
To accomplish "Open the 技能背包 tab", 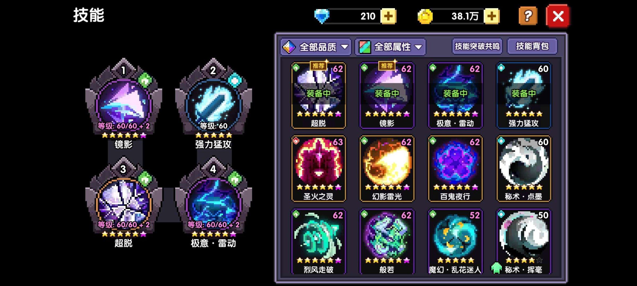I will (x=532, y=46).
